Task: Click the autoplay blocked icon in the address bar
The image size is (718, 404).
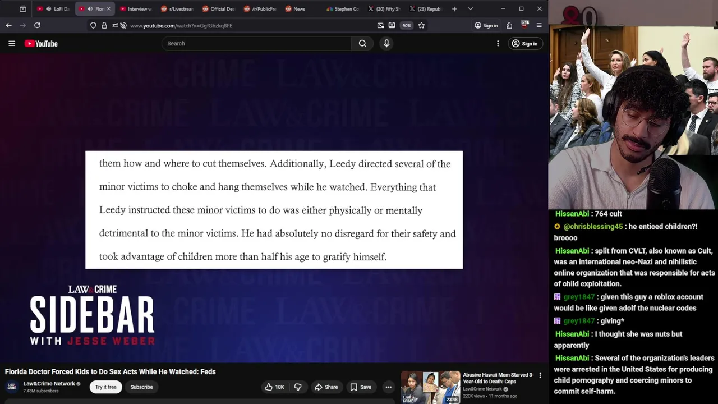Action: (123, 25)
